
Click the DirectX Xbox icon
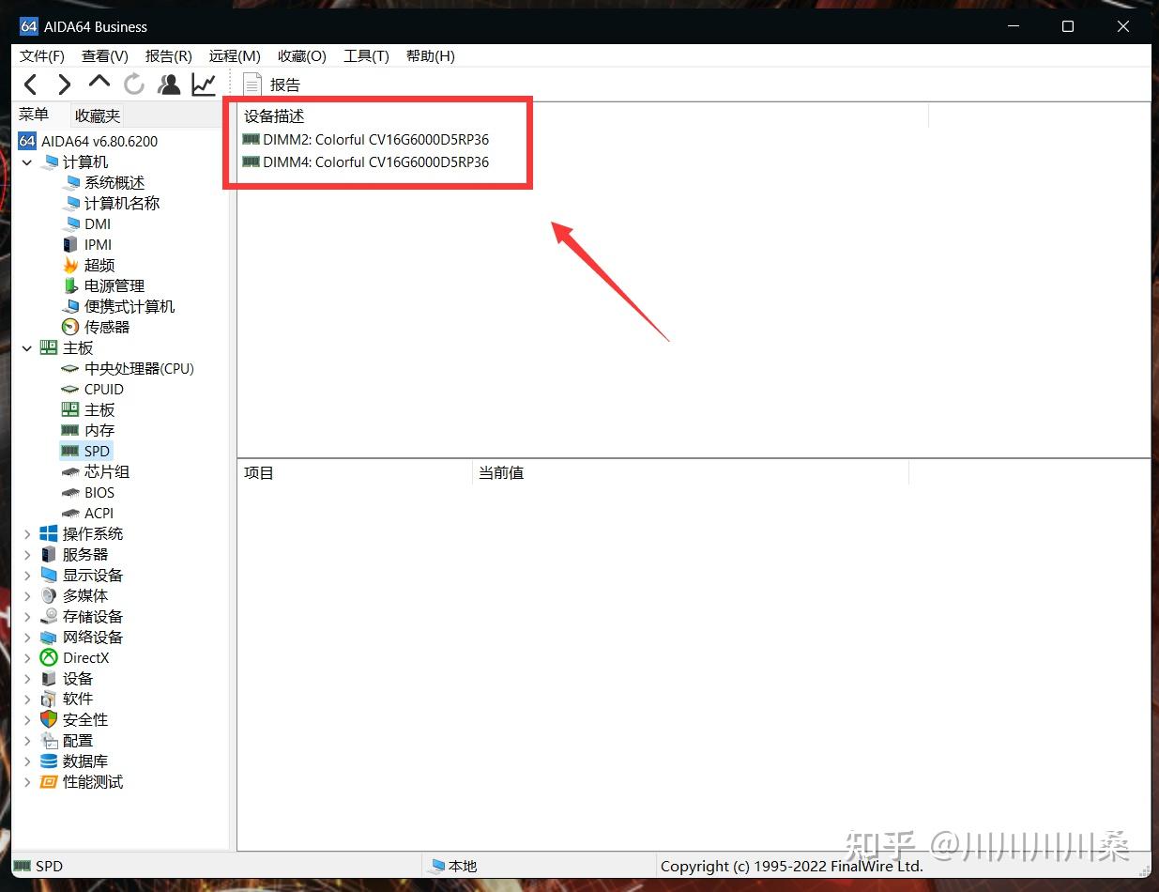[x=49, y=657]
